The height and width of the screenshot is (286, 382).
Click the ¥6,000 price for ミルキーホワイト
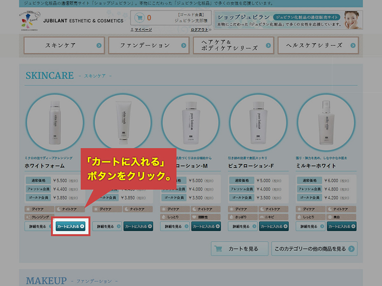click(331, 181)
